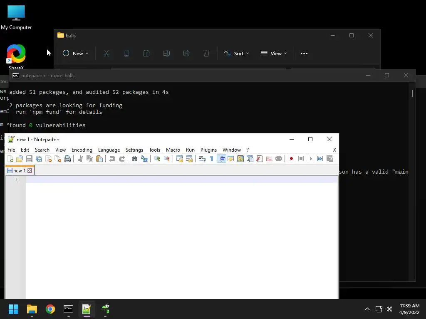Toggle synchronize horizontal scrolling
426x319 pixels.
point(189,159)
